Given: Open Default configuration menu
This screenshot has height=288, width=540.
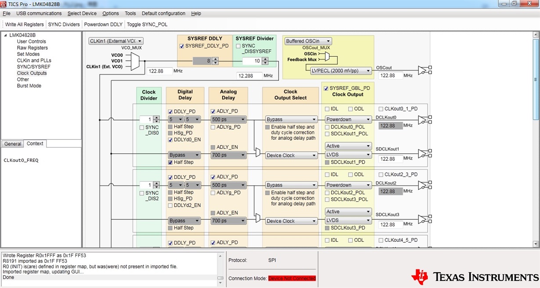Looking at the screenshot, I should (164, 14).
